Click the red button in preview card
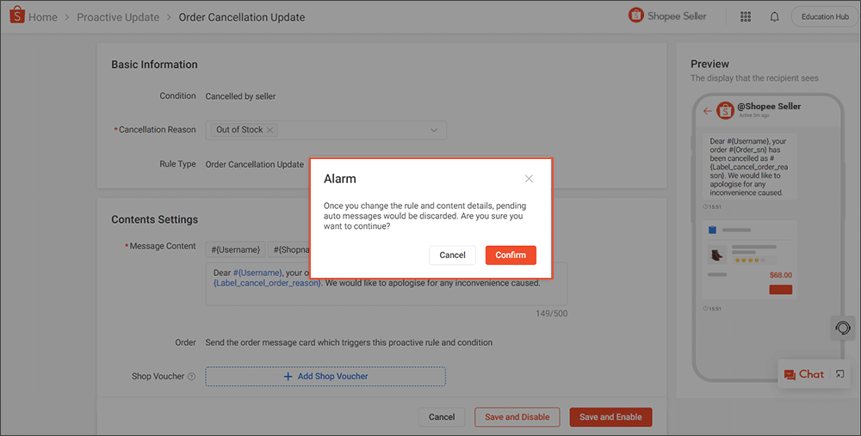 pyautogui.click(x=780, y=290)
